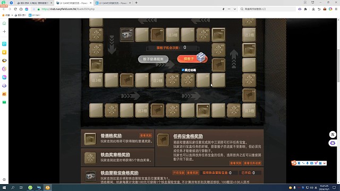This screenshot has width=340, height=191.
Task: Open the address bar three-dots menu
Action: tap(229, 9)
